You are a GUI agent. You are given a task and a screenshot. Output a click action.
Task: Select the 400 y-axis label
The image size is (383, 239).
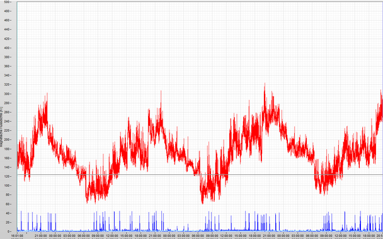click(6, 48)
